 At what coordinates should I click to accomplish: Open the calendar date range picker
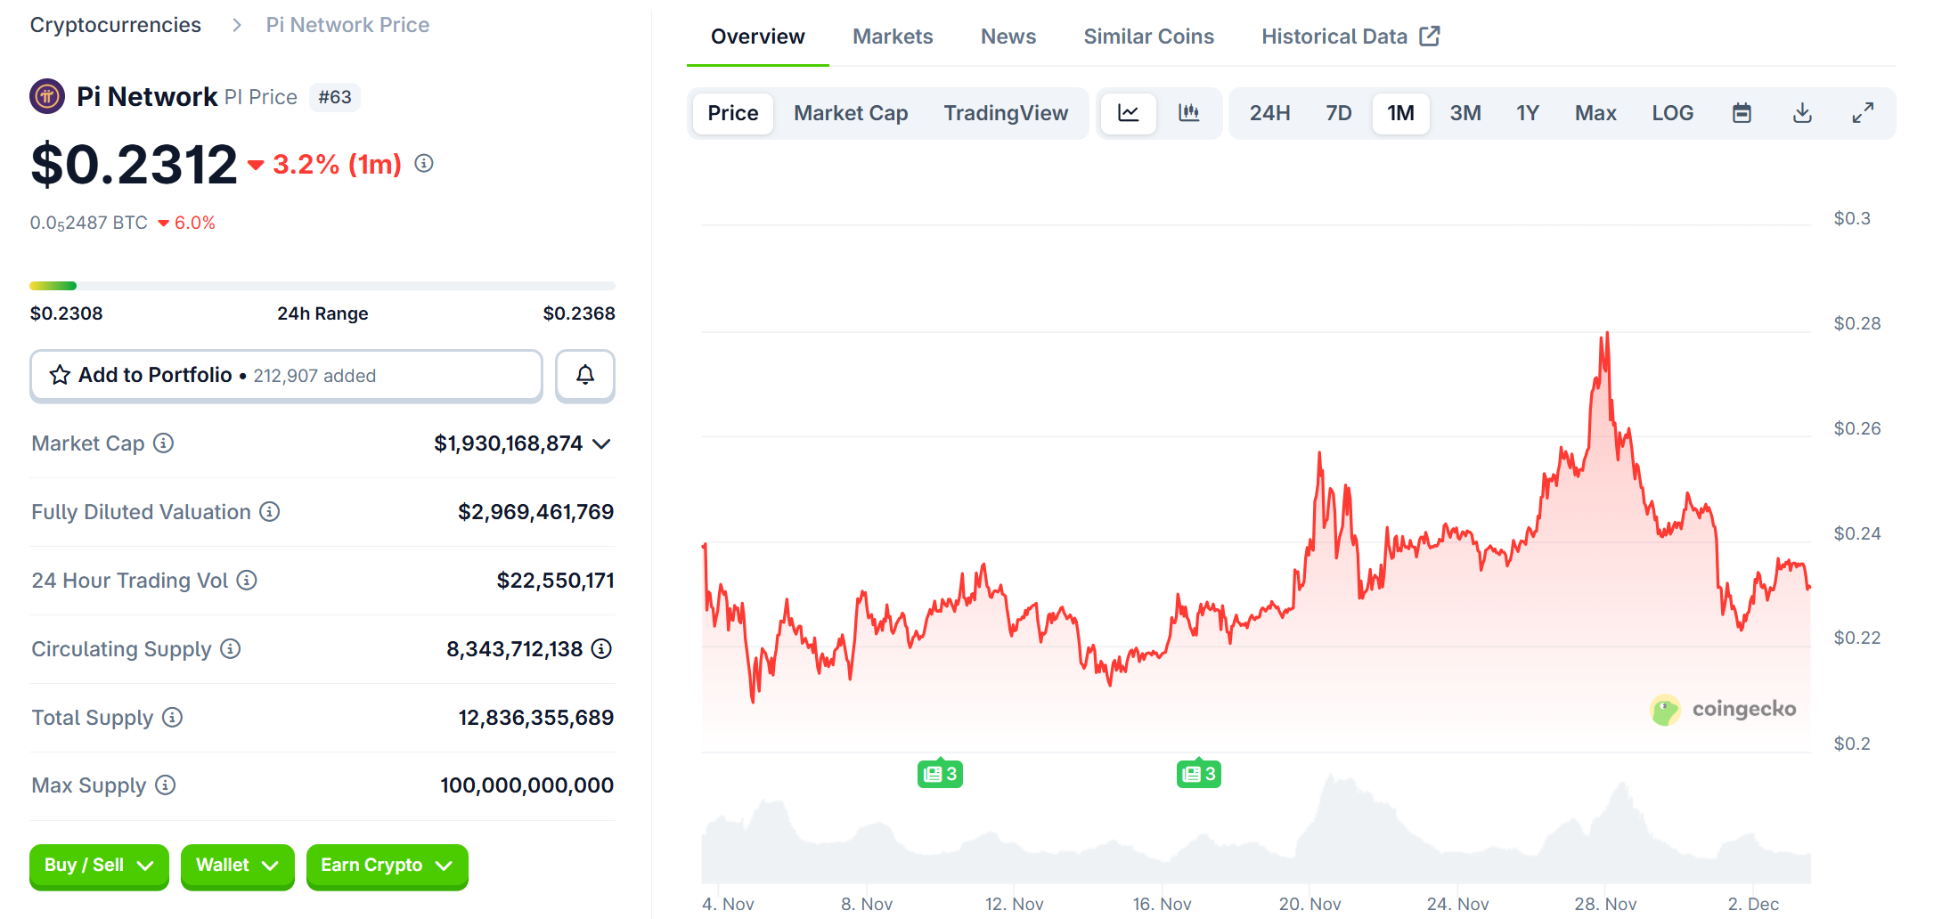tap(1742, 113)
